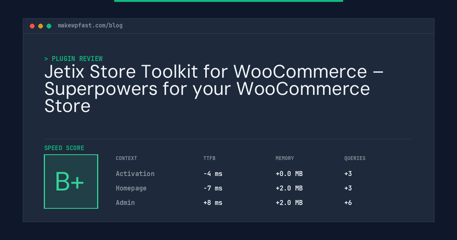This screenshot has height=240, width=457.
Task: Click the CONTEXT column header
Action: (126, 158)
